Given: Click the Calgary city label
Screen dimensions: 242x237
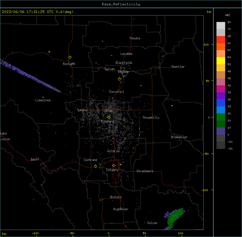Looking at the screenshot, I should (x=112, y=170).
